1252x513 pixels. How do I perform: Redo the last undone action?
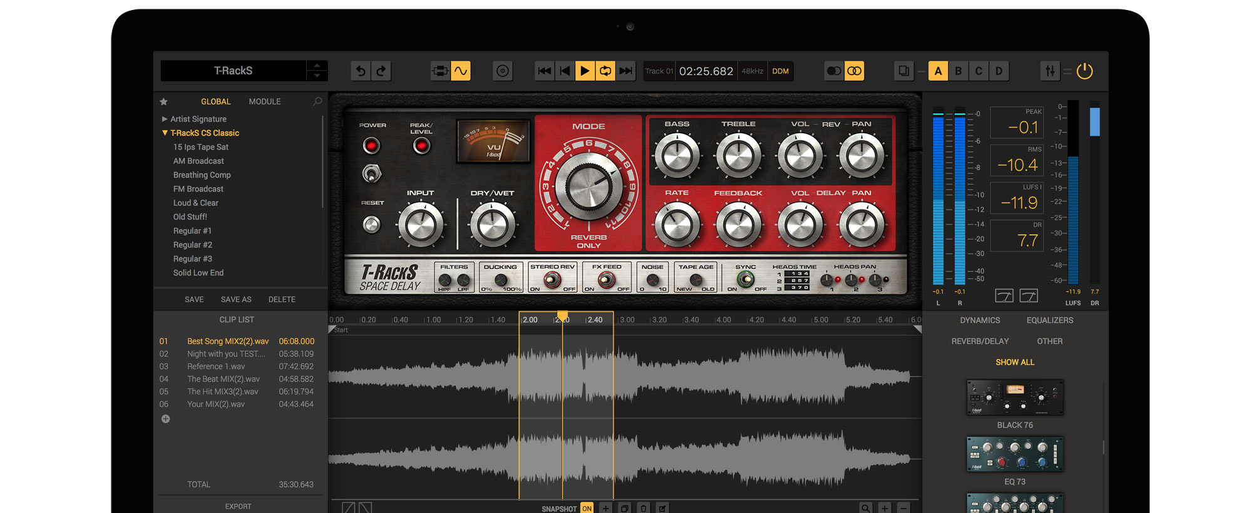[x=381, y=71]
